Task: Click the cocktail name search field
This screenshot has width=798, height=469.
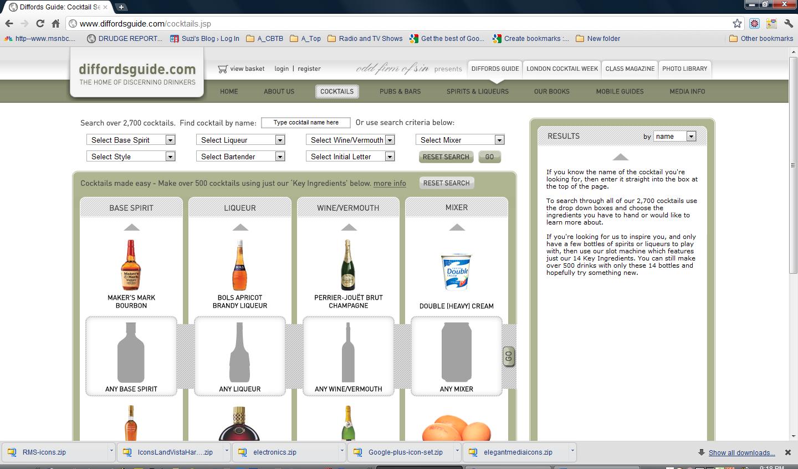Action: (306, 123)
